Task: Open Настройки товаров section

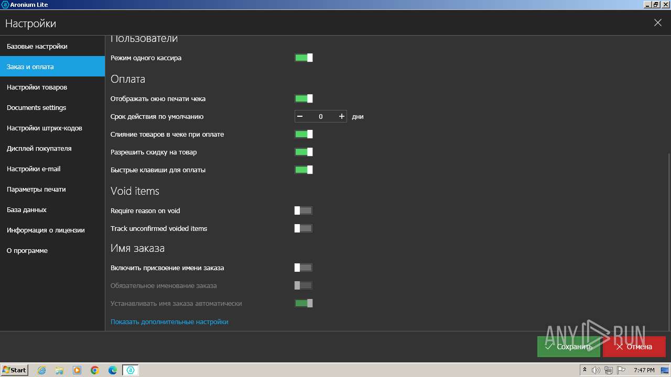Action: [x=52, y=87]
